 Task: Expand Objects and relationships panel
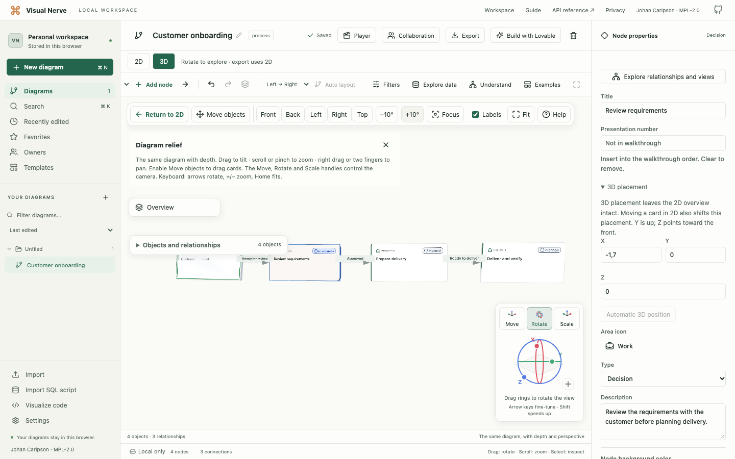(x=208, y=245)
